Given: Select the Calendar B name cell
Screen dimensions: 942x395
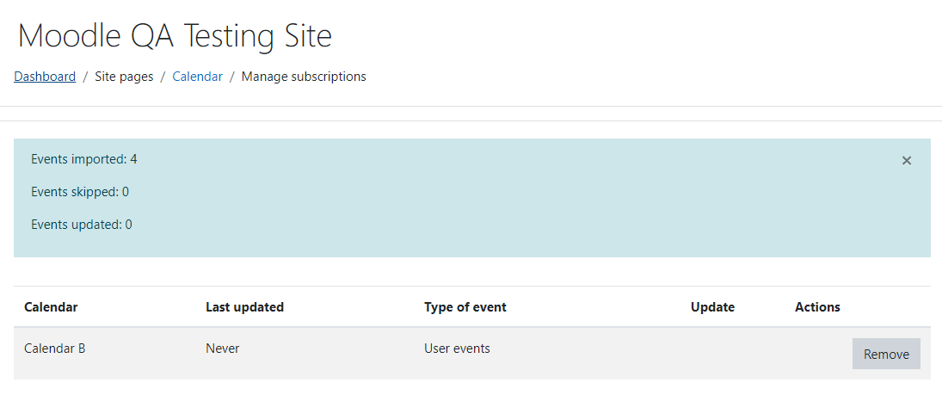Looking at the screenshot, I should tap(55, 349).
